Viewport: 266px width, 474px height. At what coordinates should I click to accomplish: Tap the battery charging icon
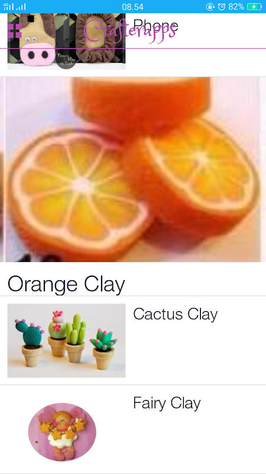coord(255,7)
